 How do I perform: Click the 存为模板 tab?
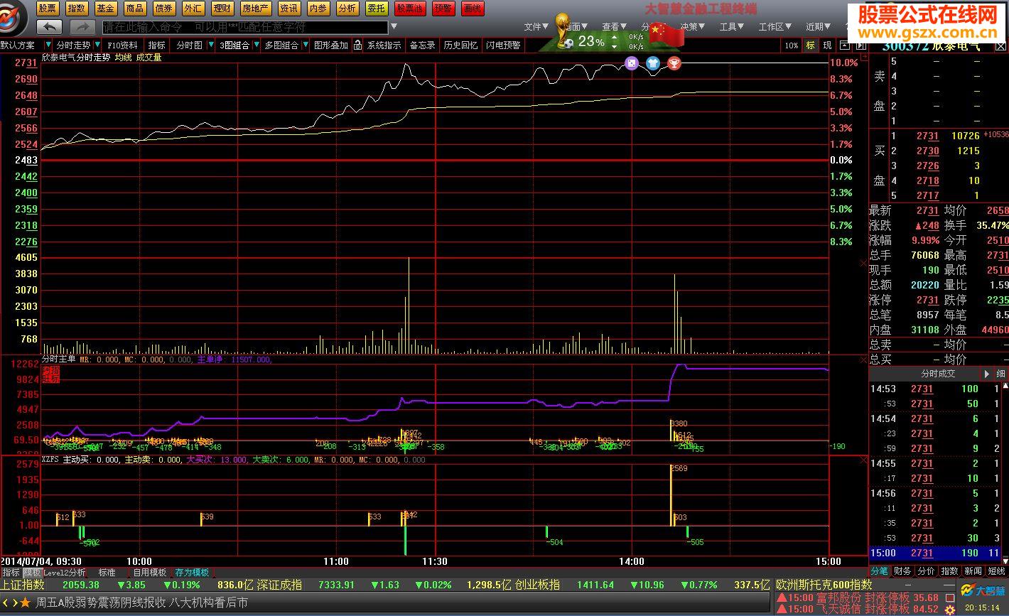point(192,572)
